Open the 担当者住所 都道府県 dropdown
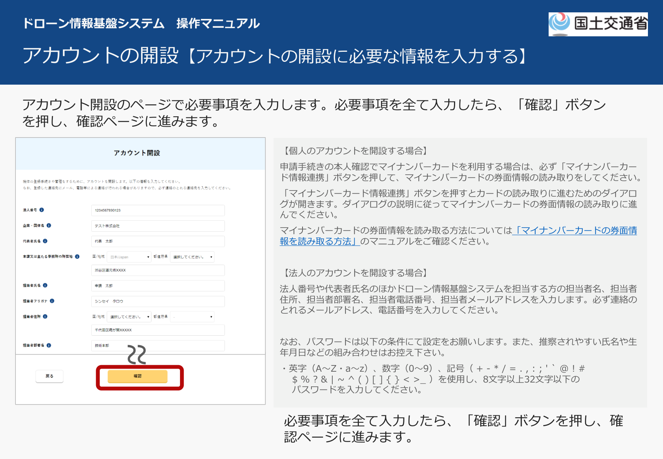Screen dimensions: 663x459 tap(192, 317)
